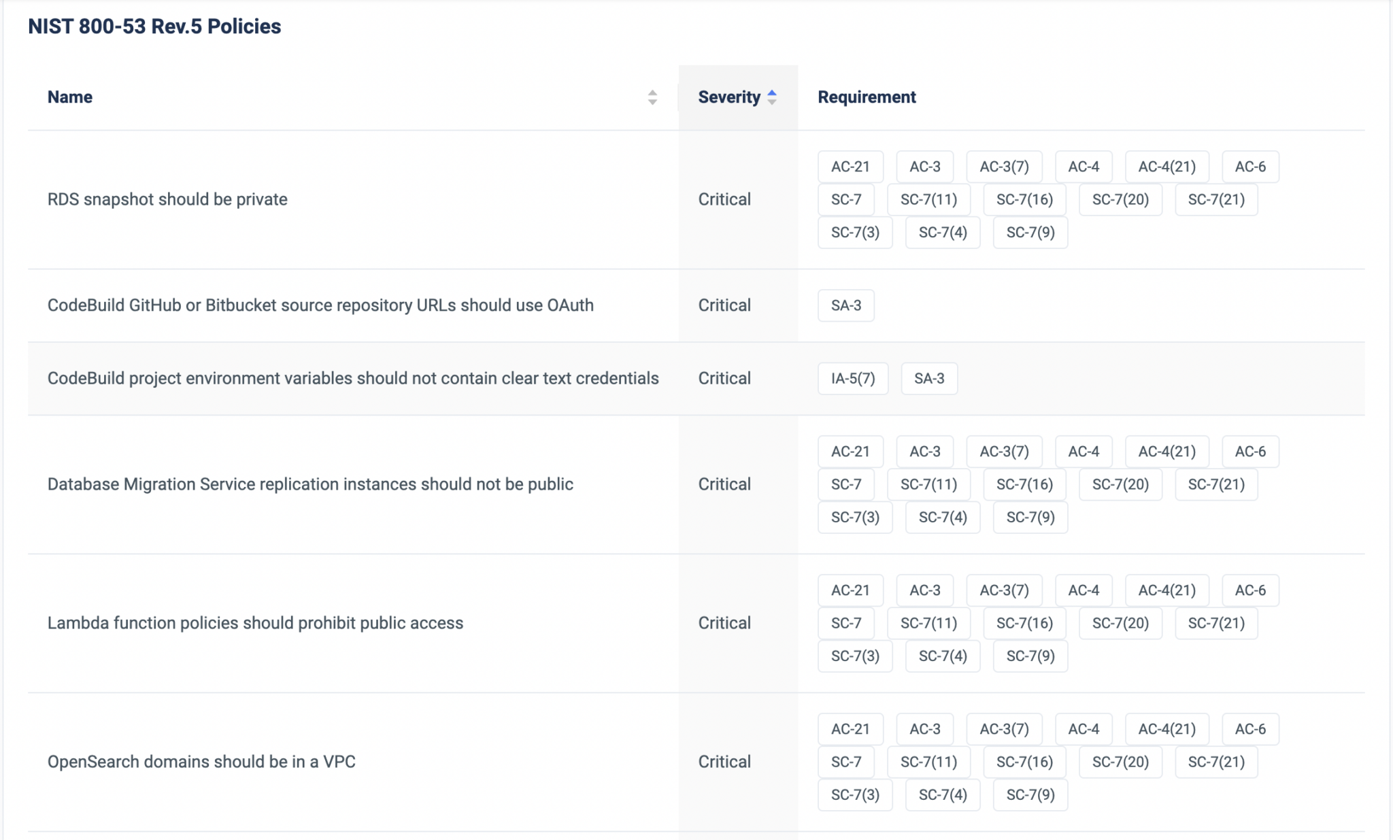Select the Lambda function policies public access row
This screenshot has height=840, width=1393.
[255, 623]
